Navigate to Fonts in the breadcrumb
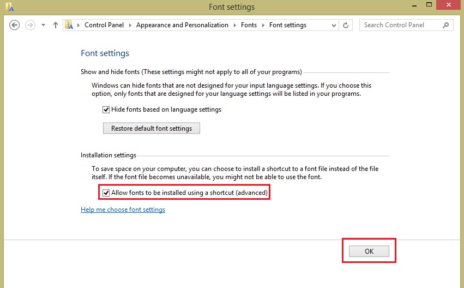This screenshot has height=288, width=464. click(249, 25)
